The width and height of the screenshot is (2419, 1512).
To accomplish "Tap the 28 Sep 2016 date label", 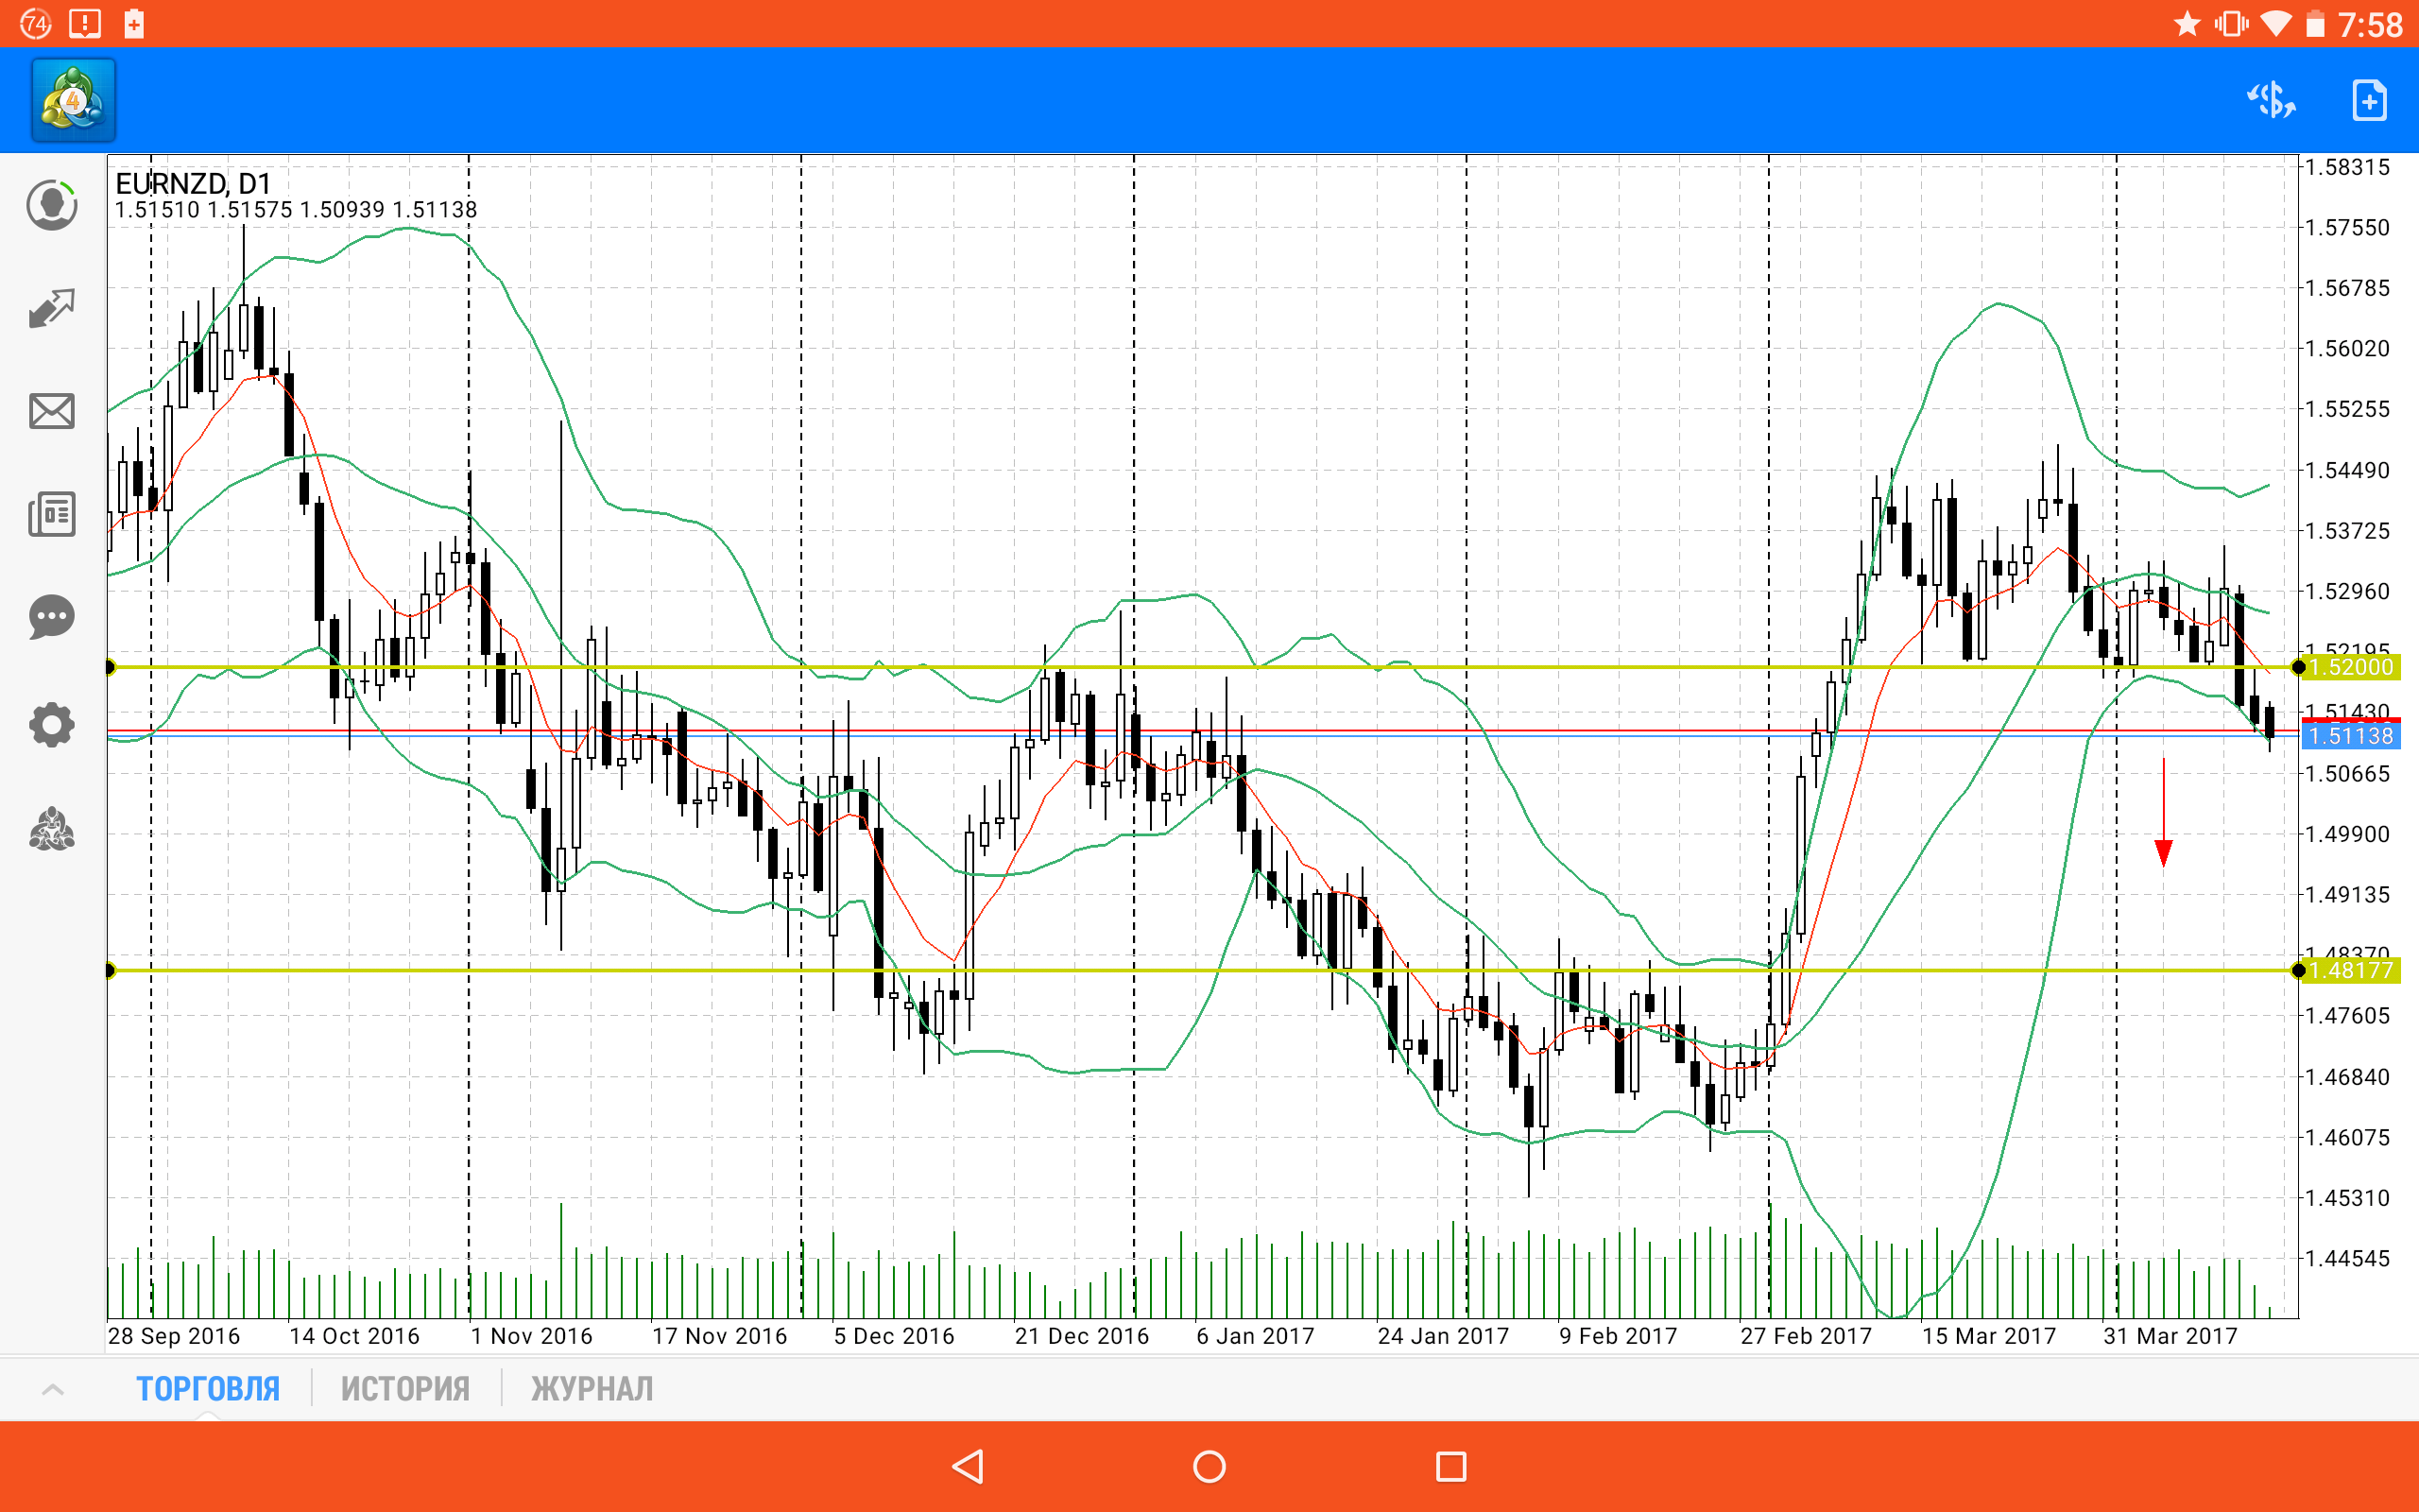I will pos(174,1336).
